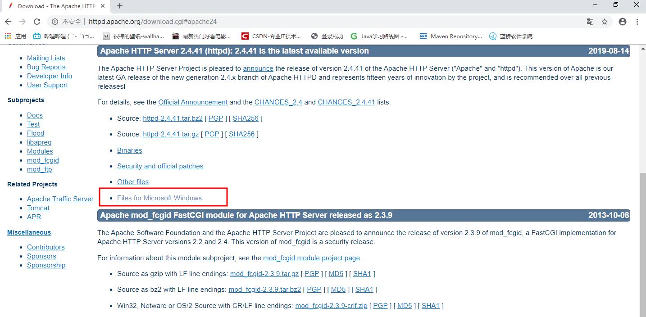Open the Binaries link
The image size is (646, 317).
click(130, 150)
